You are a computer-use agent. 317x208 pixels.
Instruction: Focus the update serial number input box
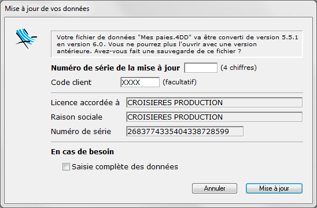pos(201,68)
